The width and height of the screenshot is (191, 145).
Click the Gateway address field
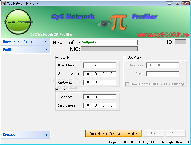coord(100,82)
